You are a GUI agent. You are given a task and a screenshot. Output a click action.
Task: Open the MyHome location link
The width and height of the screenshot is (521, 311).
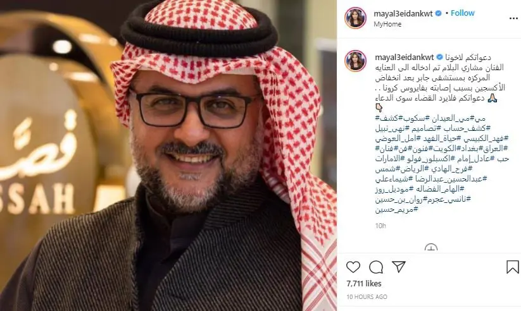coord(387,24)
